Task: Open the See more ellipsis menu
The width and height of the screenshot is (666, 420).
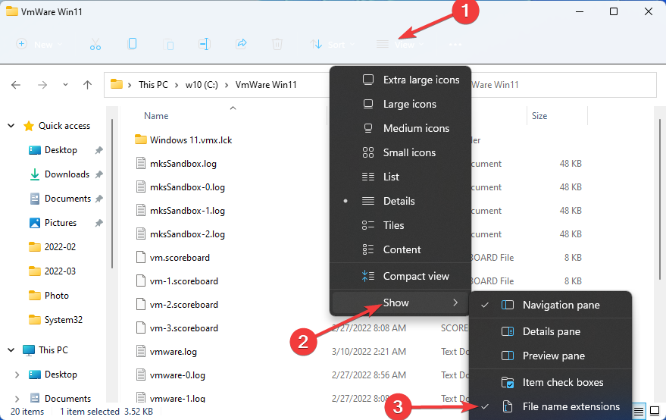Action: point(455,44)
